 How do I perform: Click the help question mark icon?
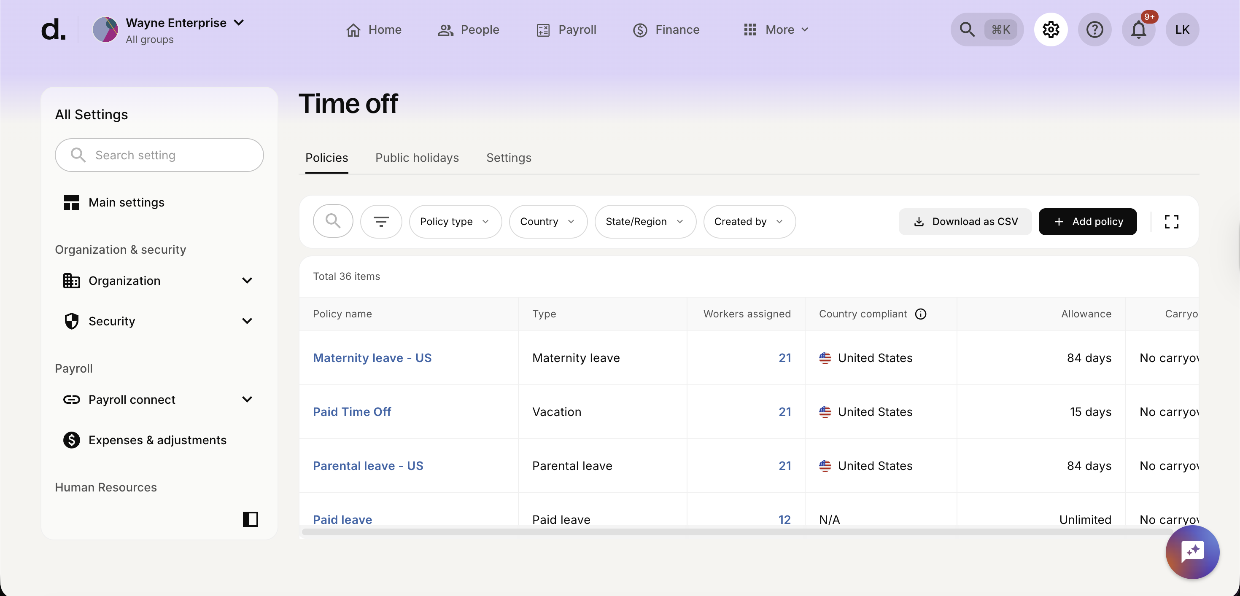pyautogui.click(x=1094, y=30)
